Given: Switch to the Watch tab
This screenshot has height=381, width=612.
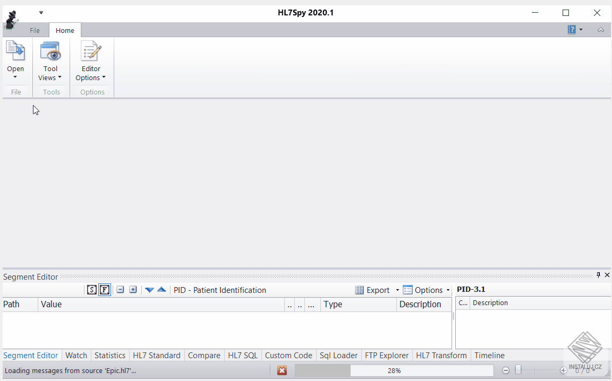Looking at the screenshot, I should pos(76,355).
